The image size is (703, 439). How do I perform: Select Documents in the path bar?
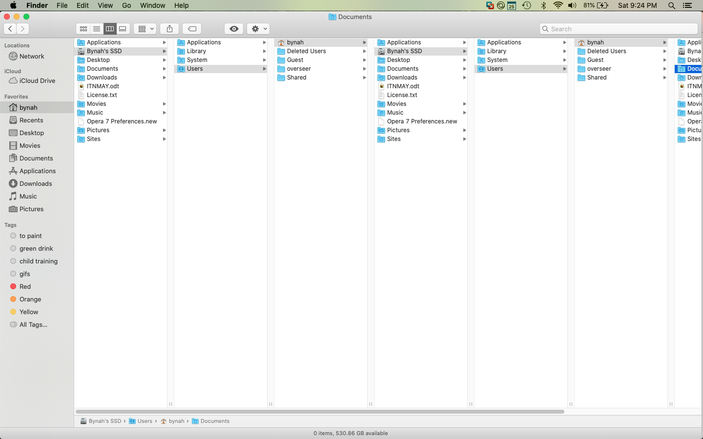coord(215,421)
